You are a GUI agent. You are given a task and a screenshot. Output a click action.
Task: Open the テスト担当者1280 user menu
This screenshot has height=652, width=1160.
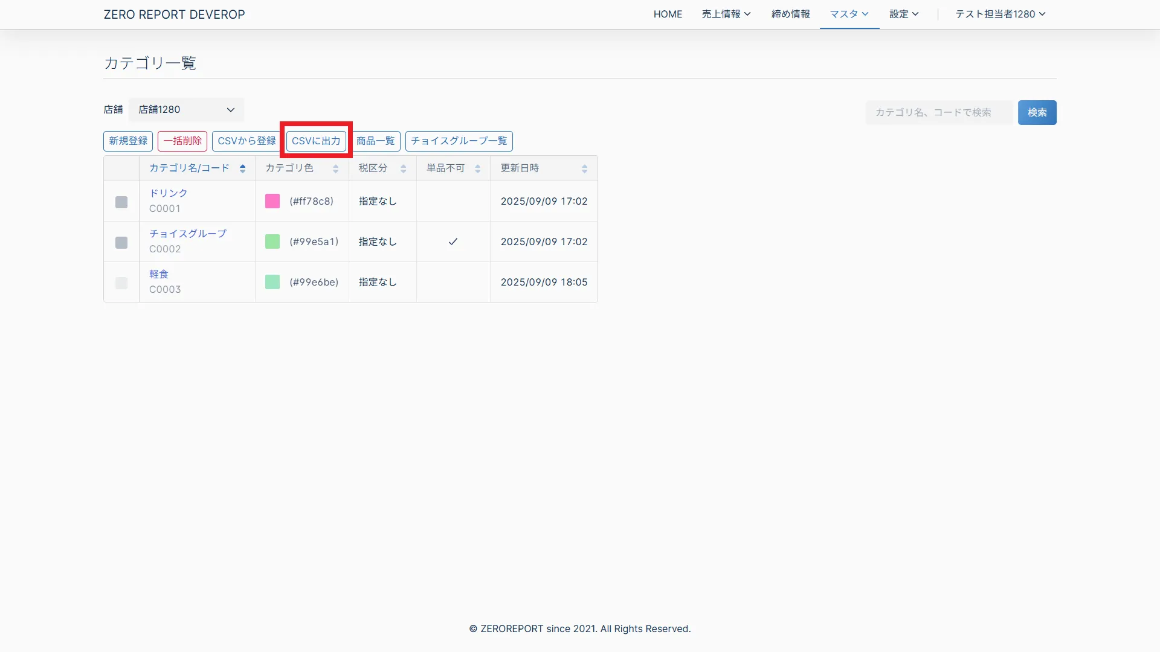[x=1000, y=14]
